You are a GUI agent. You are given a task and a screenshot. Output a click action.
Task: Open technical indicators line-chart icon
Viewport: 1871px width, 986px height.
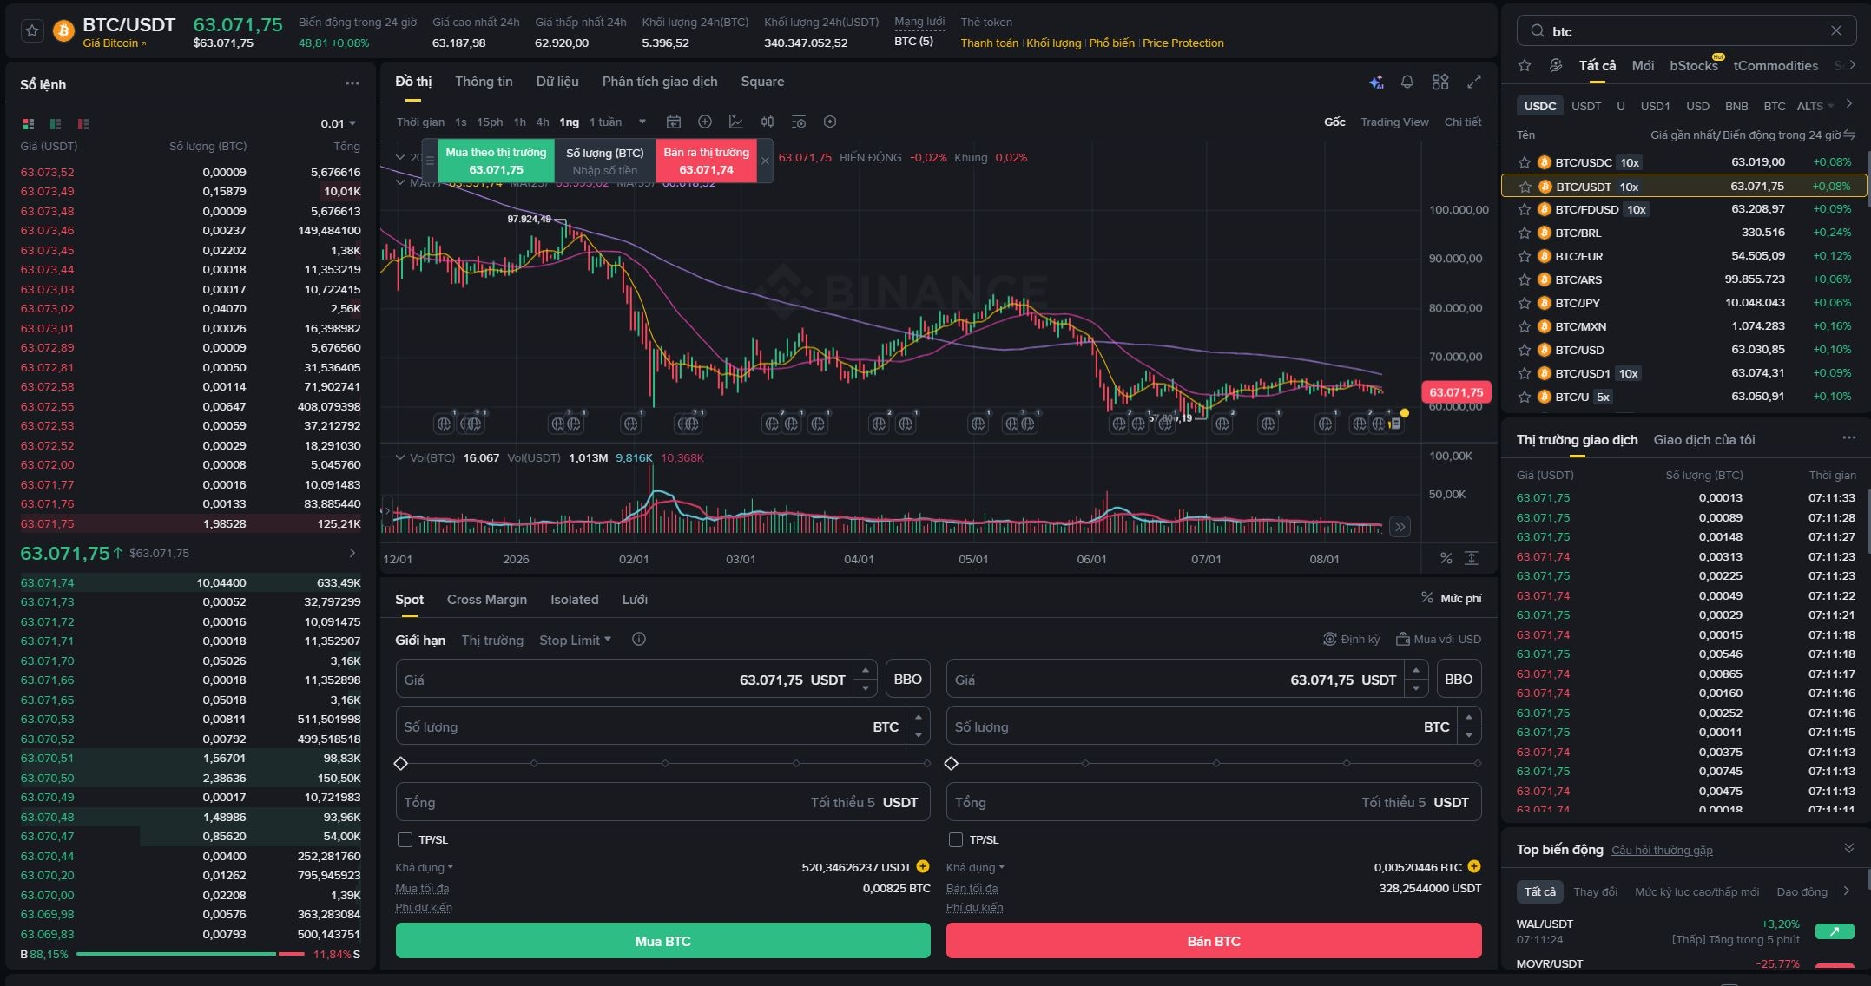pyautogui.click(x=736, y=122)
